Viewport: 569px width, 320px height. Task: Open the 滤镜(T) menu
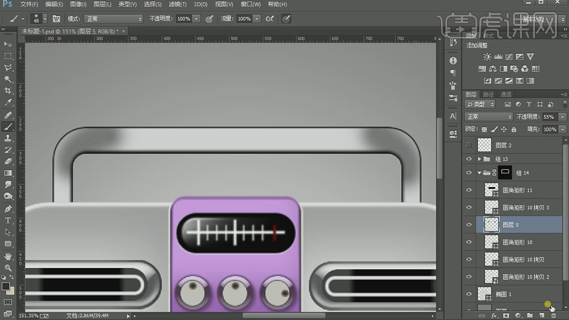(178, 5)
